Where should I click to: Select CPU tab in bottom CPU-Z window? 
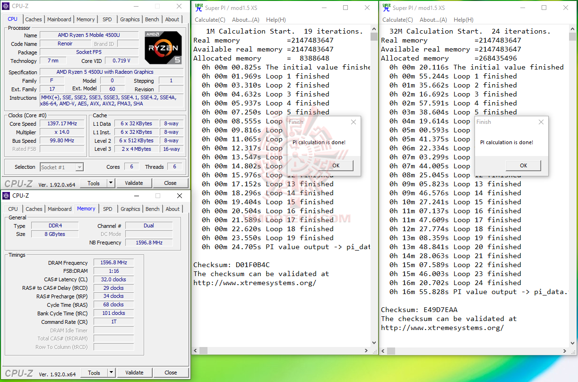click(13, 209)
